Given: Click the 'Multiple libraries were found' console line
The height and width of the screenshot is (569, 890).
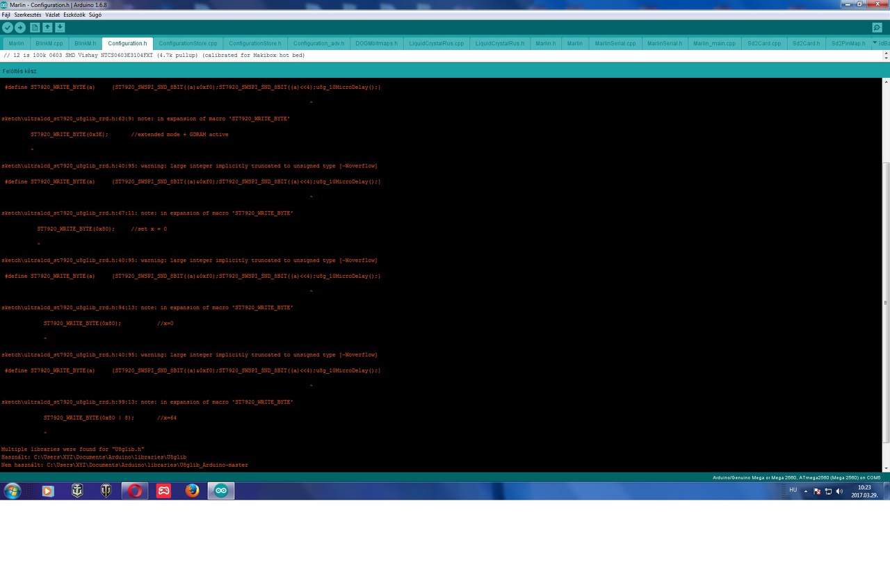Looking at the screenshot, I should [72, 450].
